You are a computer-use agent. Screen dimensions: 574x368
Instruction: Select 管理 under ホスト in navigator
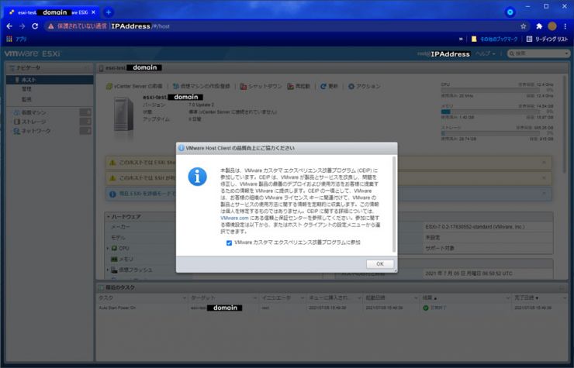[x=26, y=89]
